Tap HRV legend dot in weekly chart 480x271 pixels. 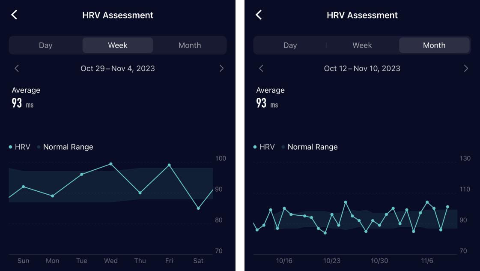tap(11, 147)
